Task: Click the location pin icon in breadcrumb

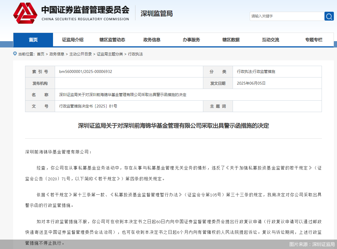Action: click(x=15, y=54)
